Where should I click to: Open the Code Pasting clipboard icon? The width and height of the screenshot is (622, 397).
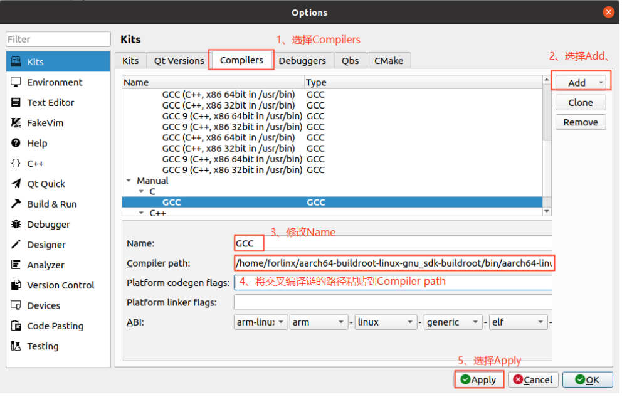[x=16, y=326]
